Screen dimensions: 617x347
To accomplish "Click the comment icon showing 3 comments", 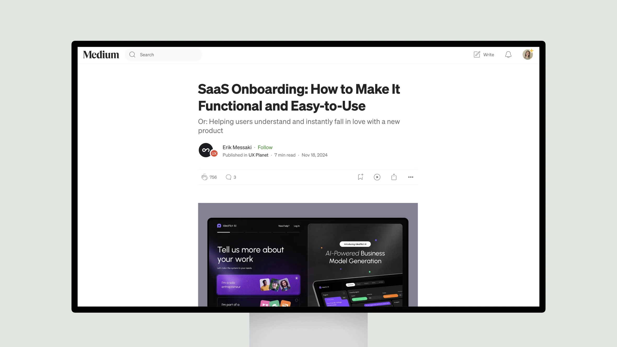I will click(x=229, y=177).
